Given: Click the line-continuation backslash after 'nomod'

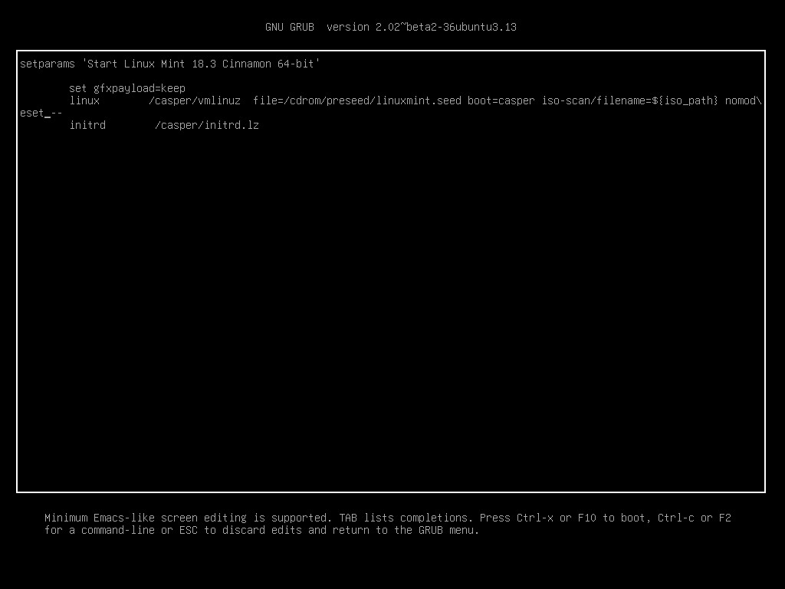Looking at the screenshot, I should point(759,100).
